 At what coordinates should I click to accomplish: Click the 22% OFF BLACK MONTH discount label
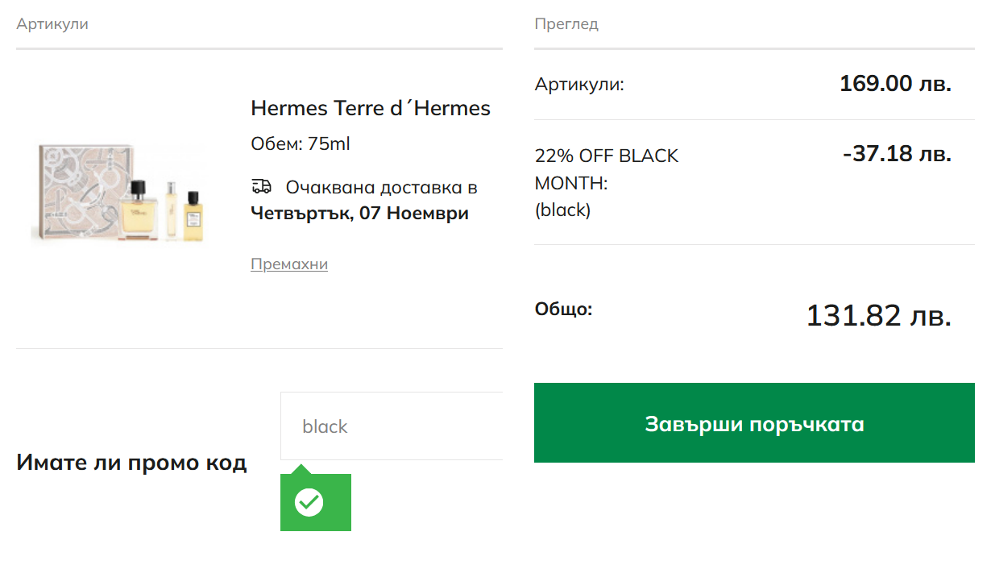(607, 169)
